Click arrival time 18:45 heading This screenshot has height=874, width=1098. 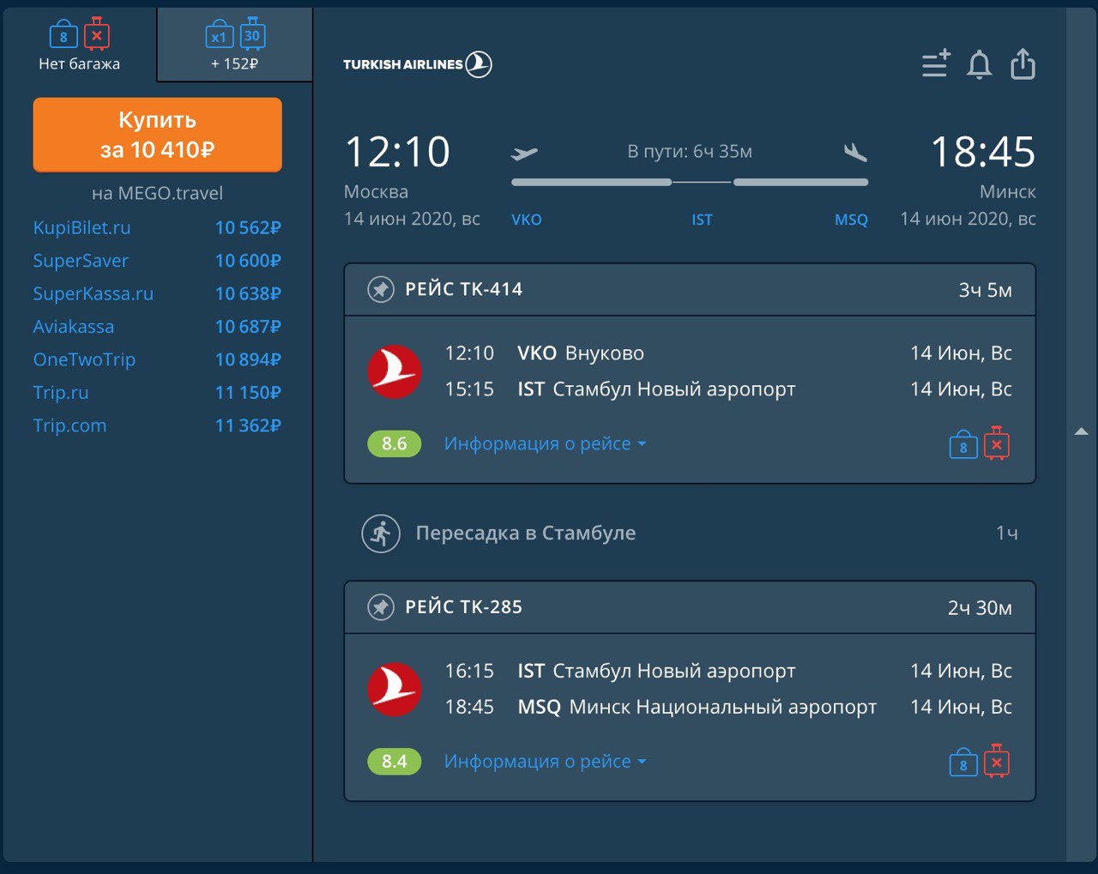(x=983, y=152)
